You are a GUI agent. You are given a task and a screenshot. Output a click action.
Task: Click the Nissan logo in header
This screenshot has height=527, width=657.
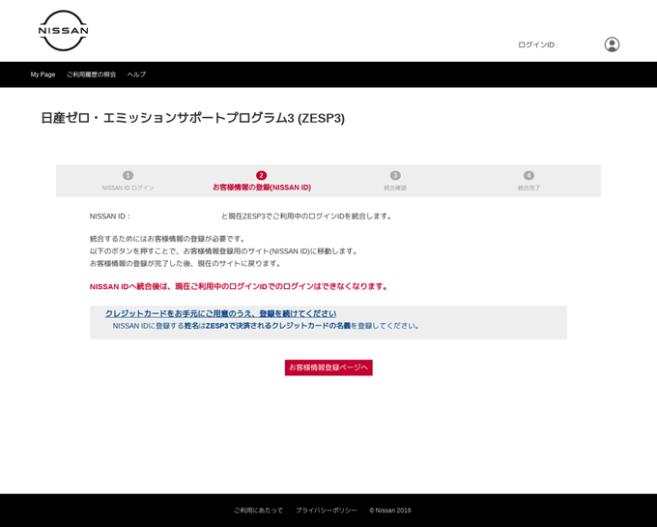[x=63, y=31]
